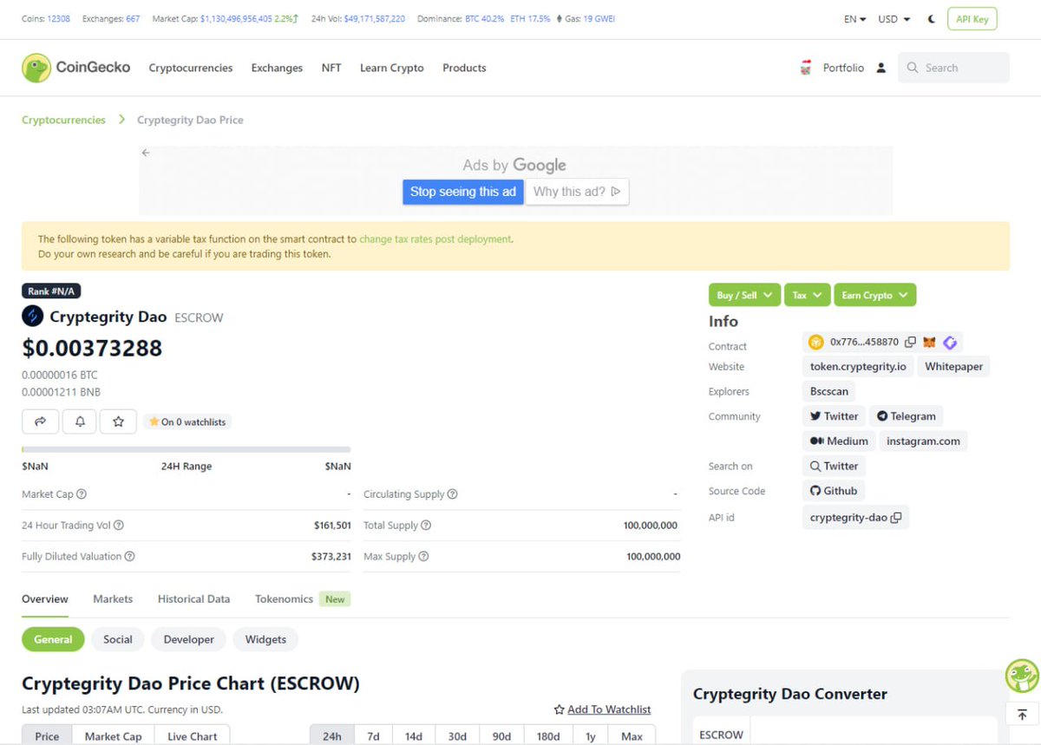Open the candy jar icon beside Portfolio

pos(805,68)
